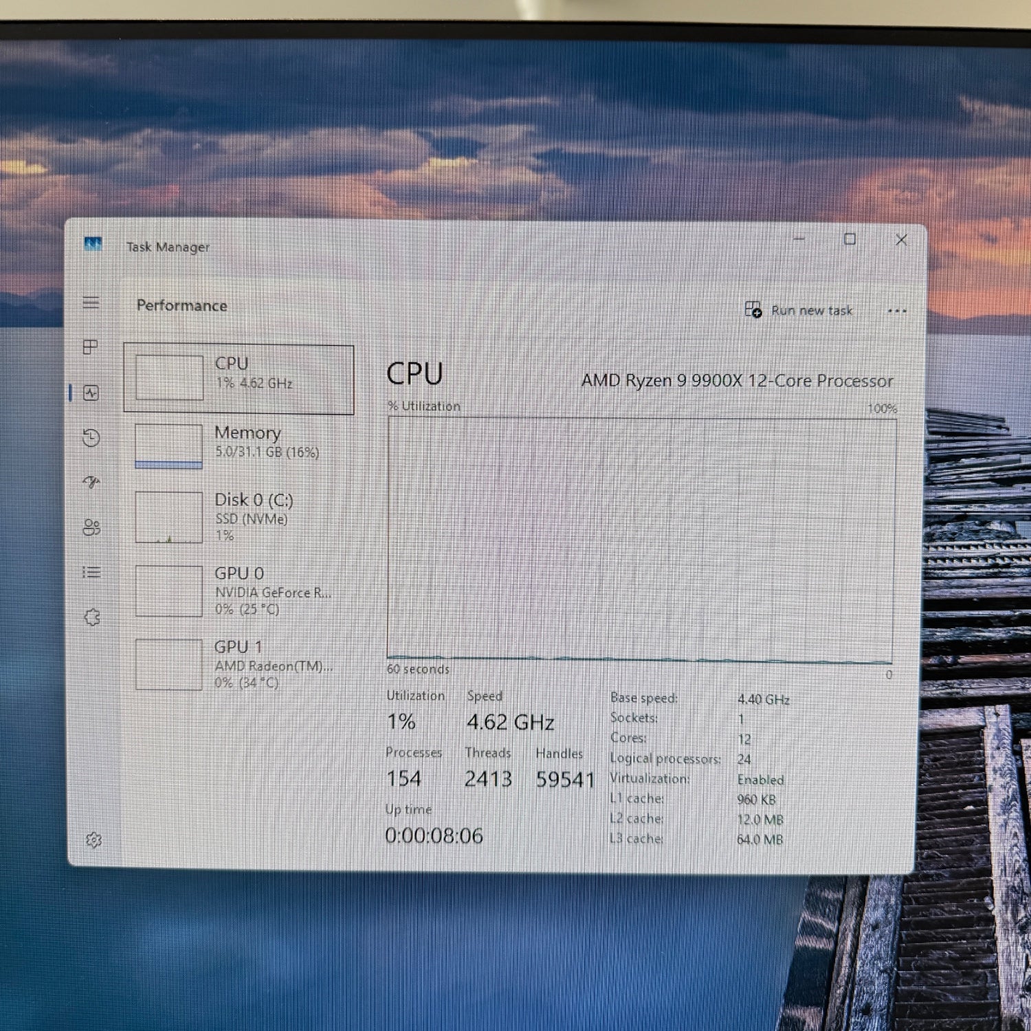Click the CPU utilization graph

click(641, 539)
